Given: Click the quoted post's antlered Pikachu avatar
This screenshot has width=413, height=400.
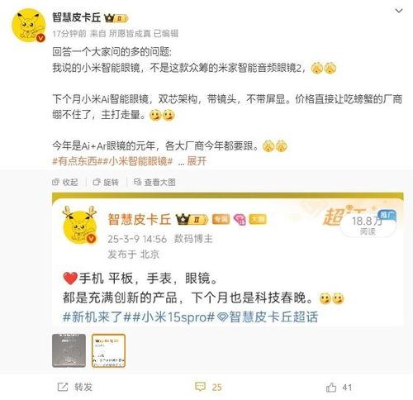Looking at the screenshot, I should (80, 226).
